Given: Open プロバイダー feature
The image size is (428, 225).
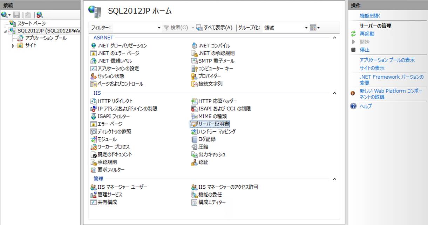Looking at the screenshot, I should pyautogui.click(x=206, y=76).
